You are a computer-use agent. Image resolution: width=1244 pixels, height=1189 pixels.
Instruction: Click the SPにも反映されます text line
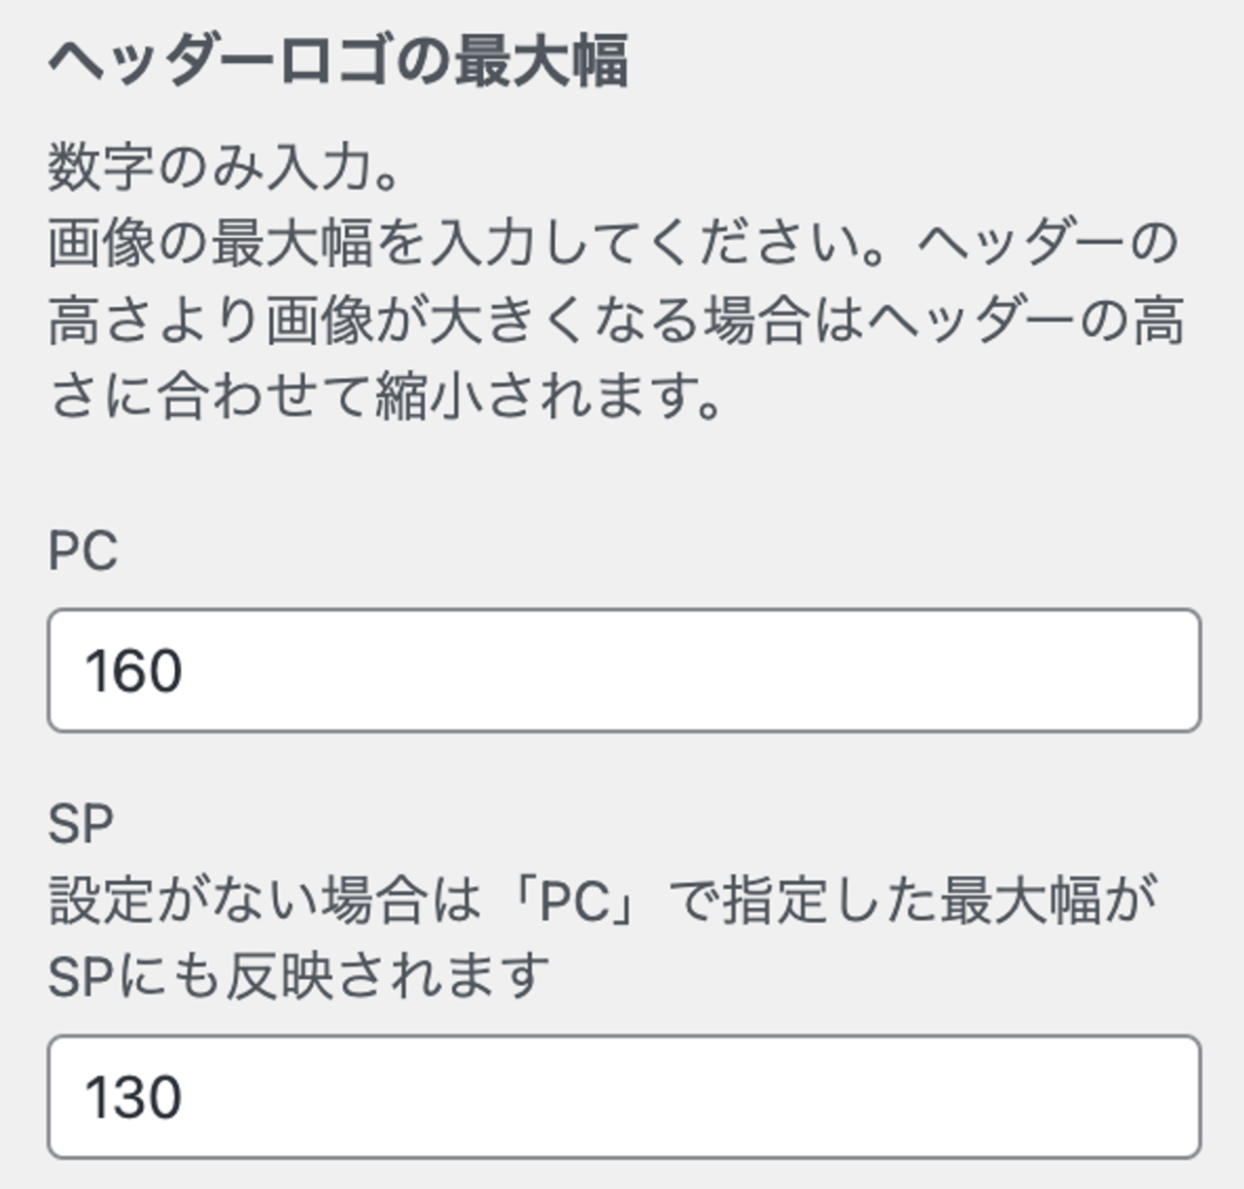click(x=299, y=975)
